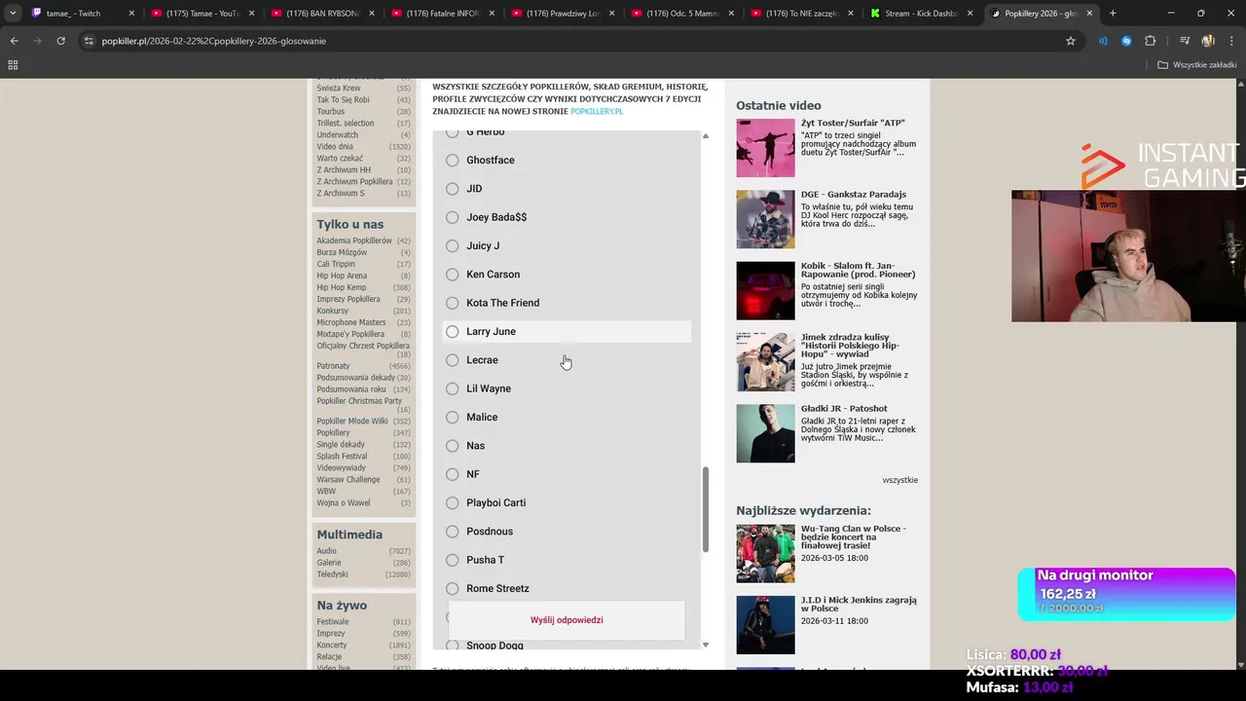Vote for Ken Carson option

pos(452,275)
